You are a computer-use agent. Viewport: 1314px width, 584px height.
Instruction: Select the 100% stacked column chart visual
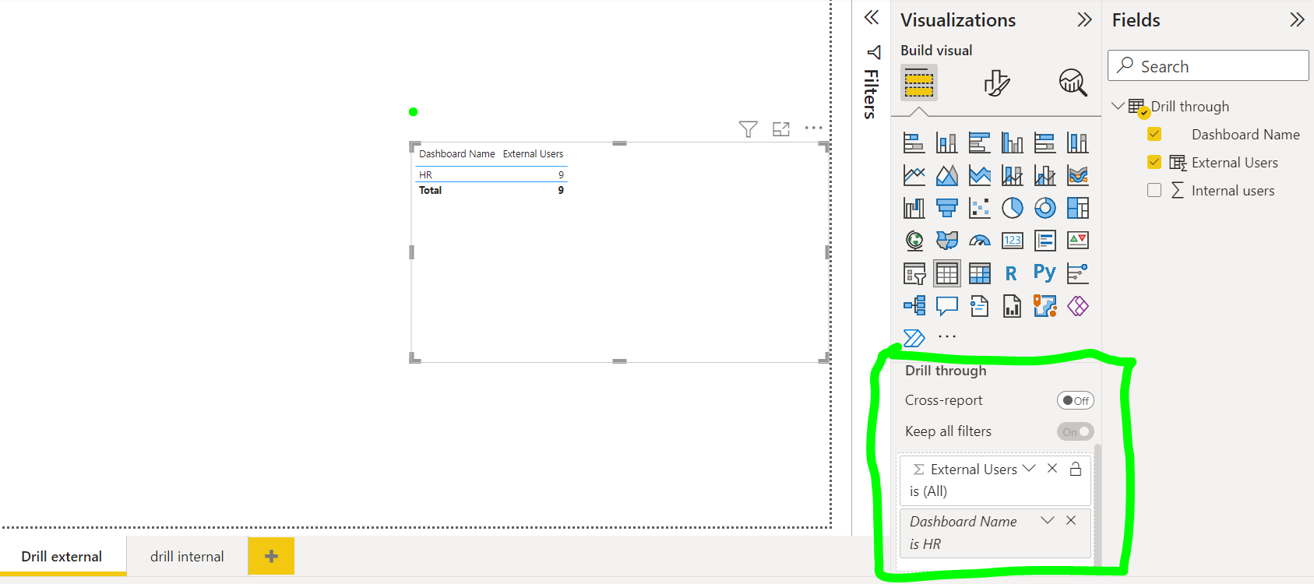1078,142
